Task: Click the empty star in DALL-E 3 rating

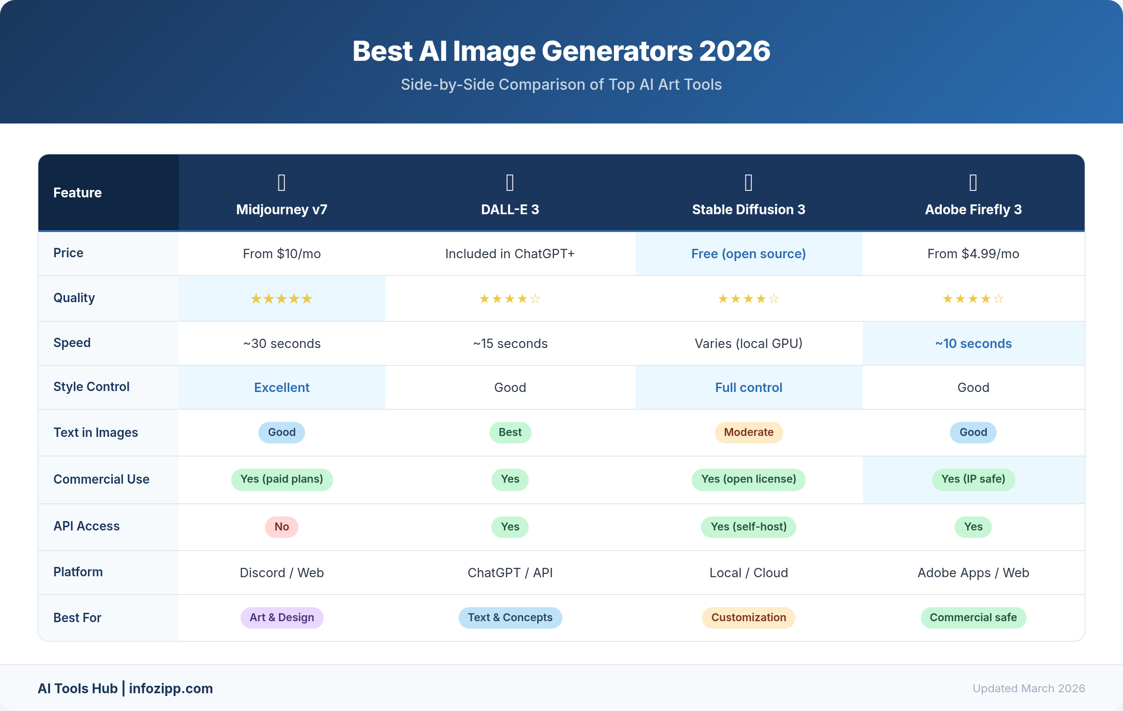Action: [x=536, y=298]
